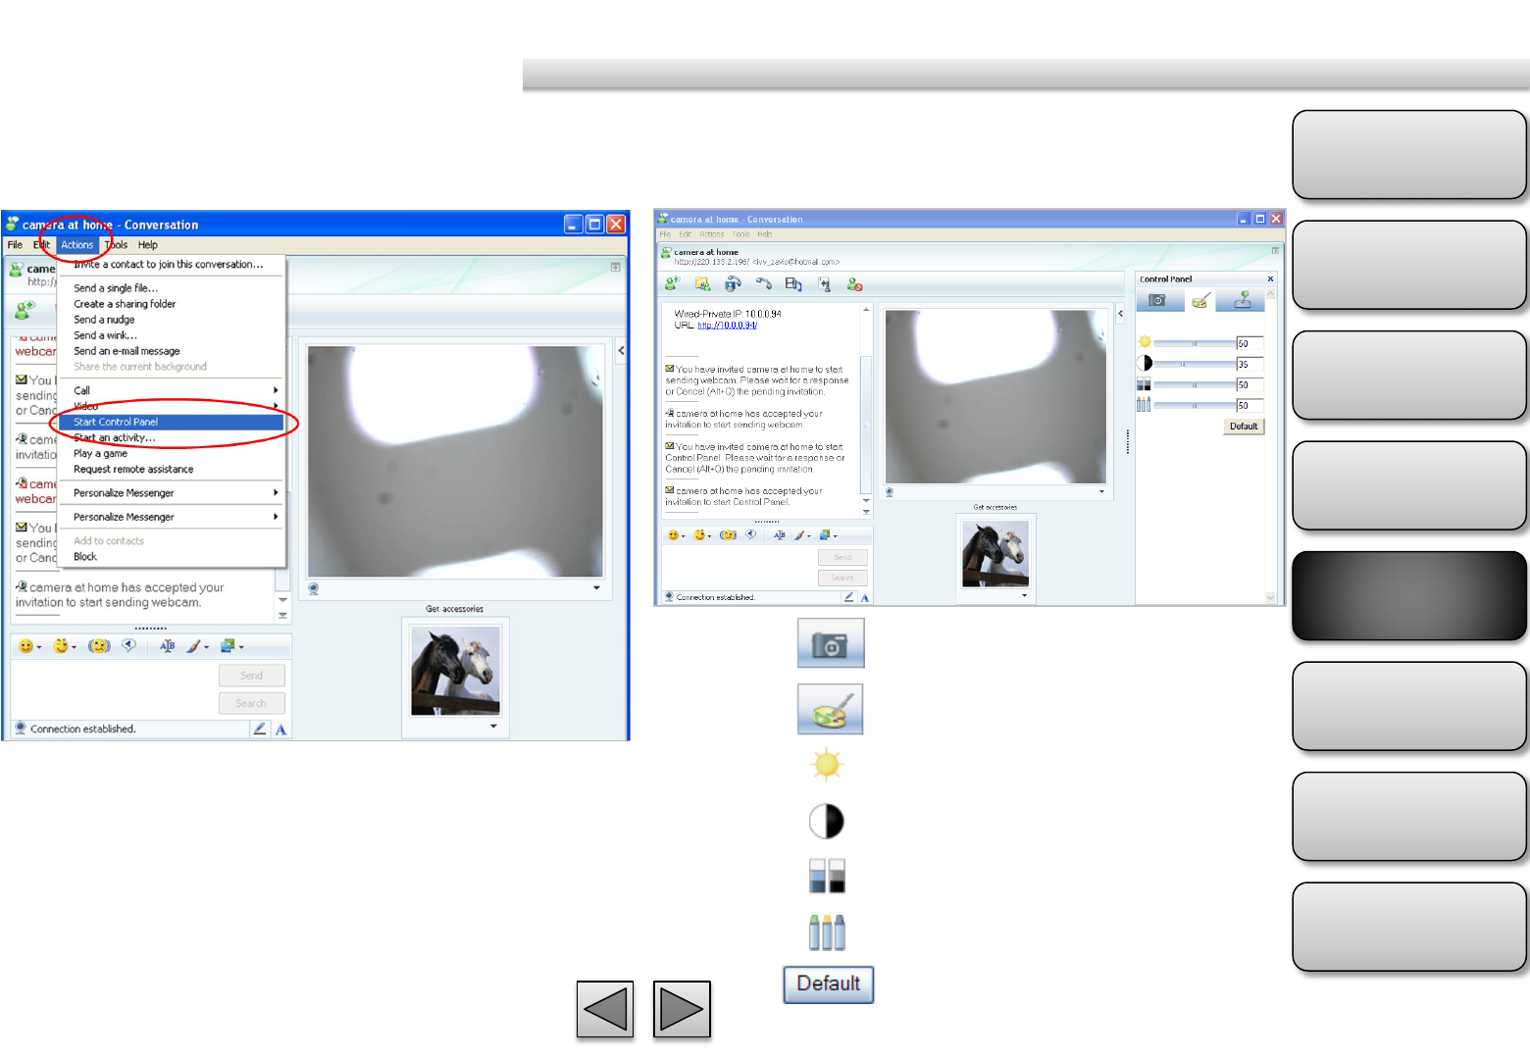
Task: Click Get accessories in the Actions-menu window
Action: tap(454, 609)
